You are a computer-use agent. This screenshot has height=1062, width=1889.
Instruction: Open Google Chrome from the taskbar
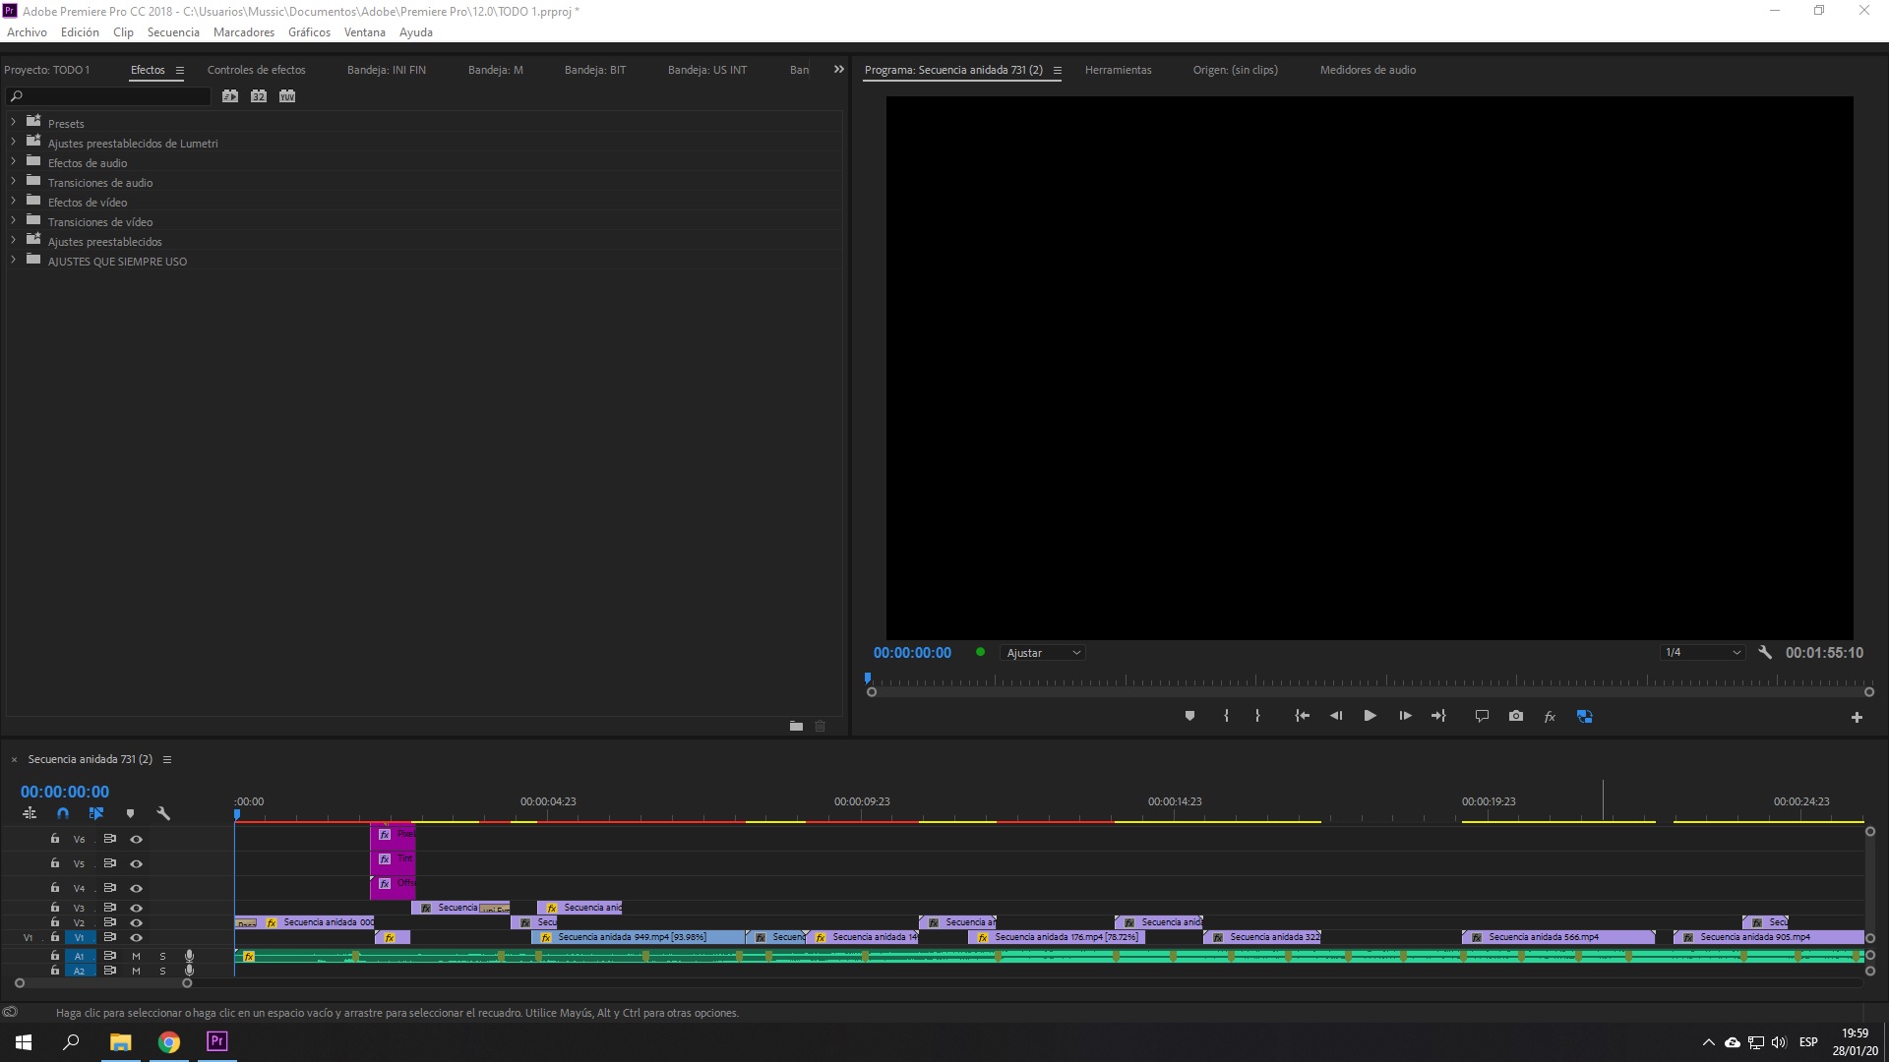pos(168,1041)
